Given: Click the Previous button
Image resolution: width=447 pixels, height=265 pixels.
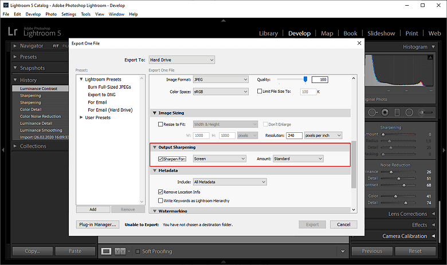Looking at the screenshot, I should coord(372,251).
